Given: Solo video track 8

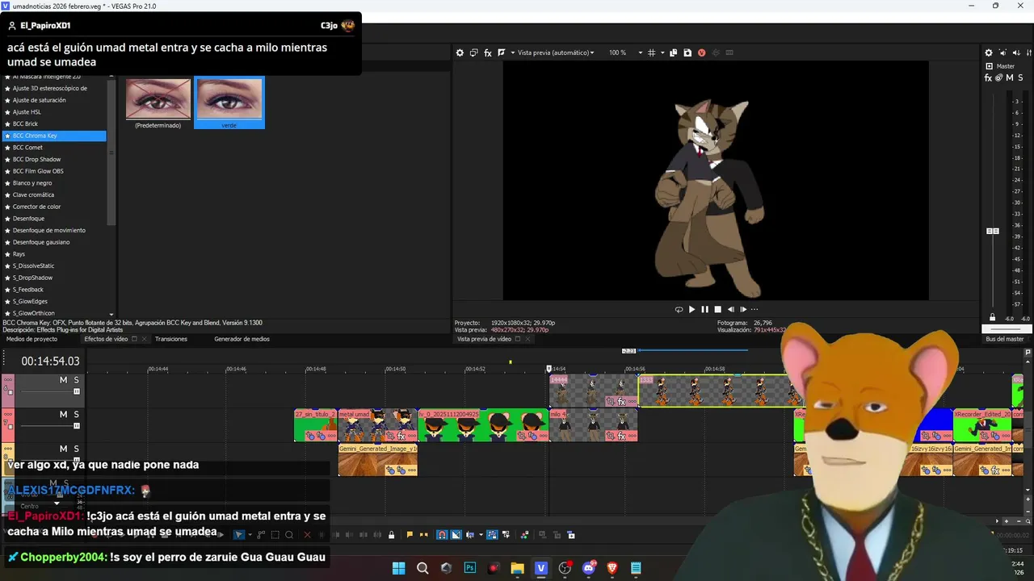Looking at the screenshot, I should [77, 449].
